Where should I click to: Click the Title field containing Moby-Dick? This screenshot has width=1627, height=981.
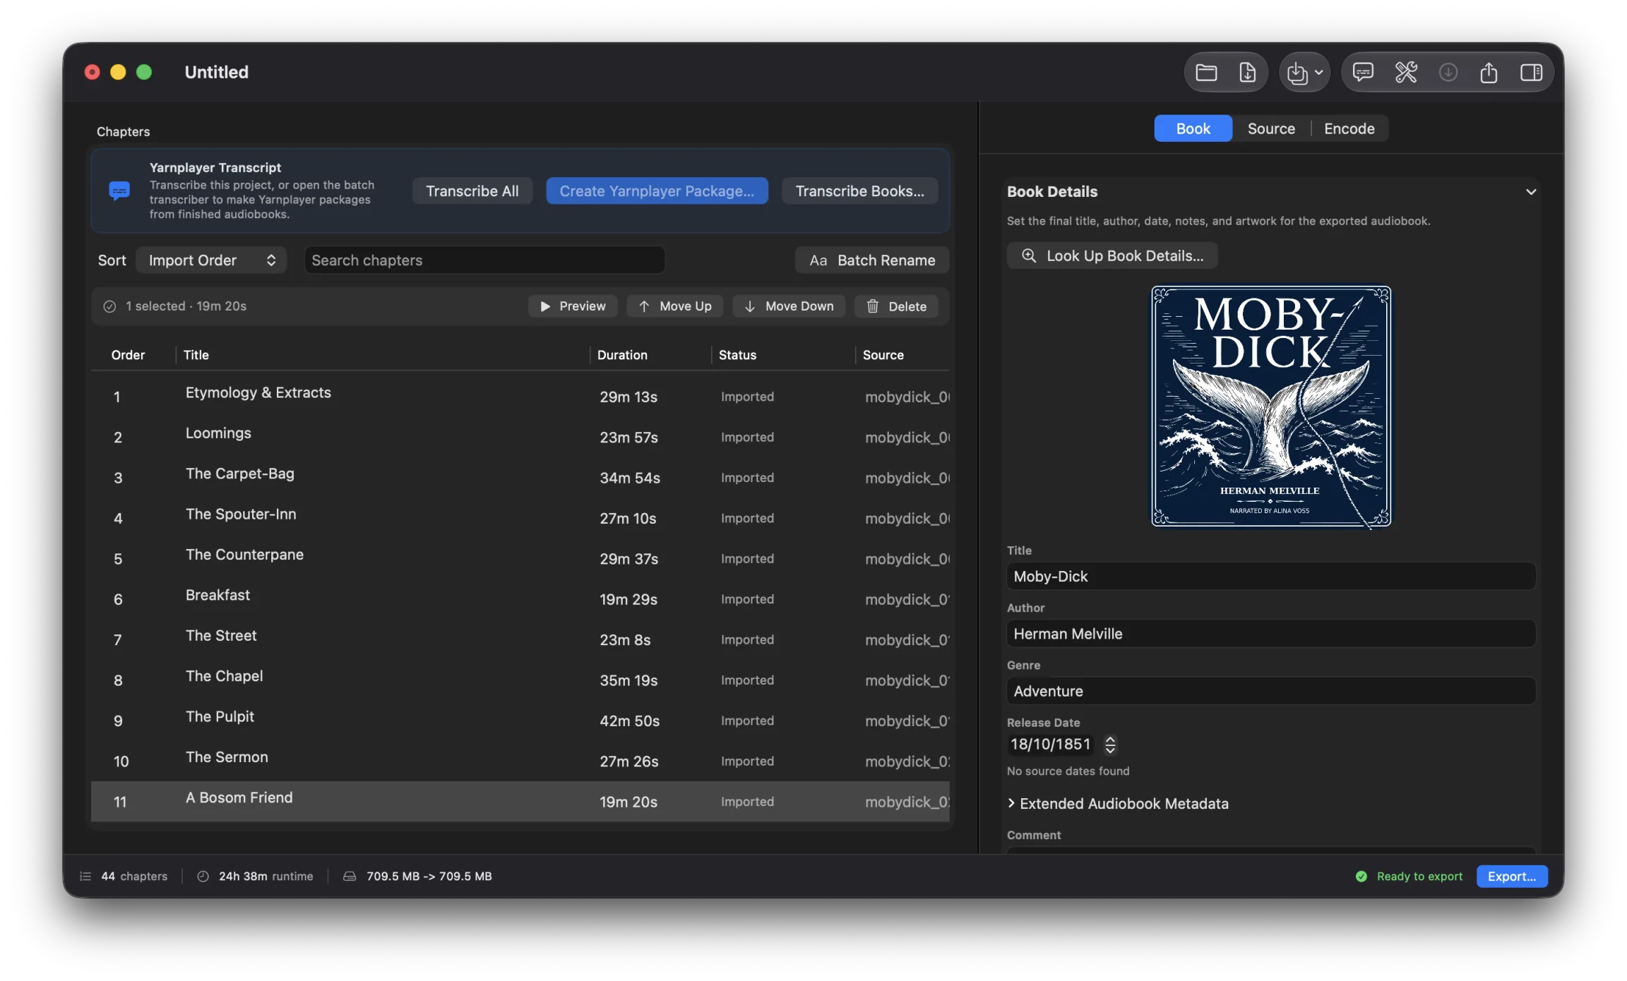(1271, 576)
